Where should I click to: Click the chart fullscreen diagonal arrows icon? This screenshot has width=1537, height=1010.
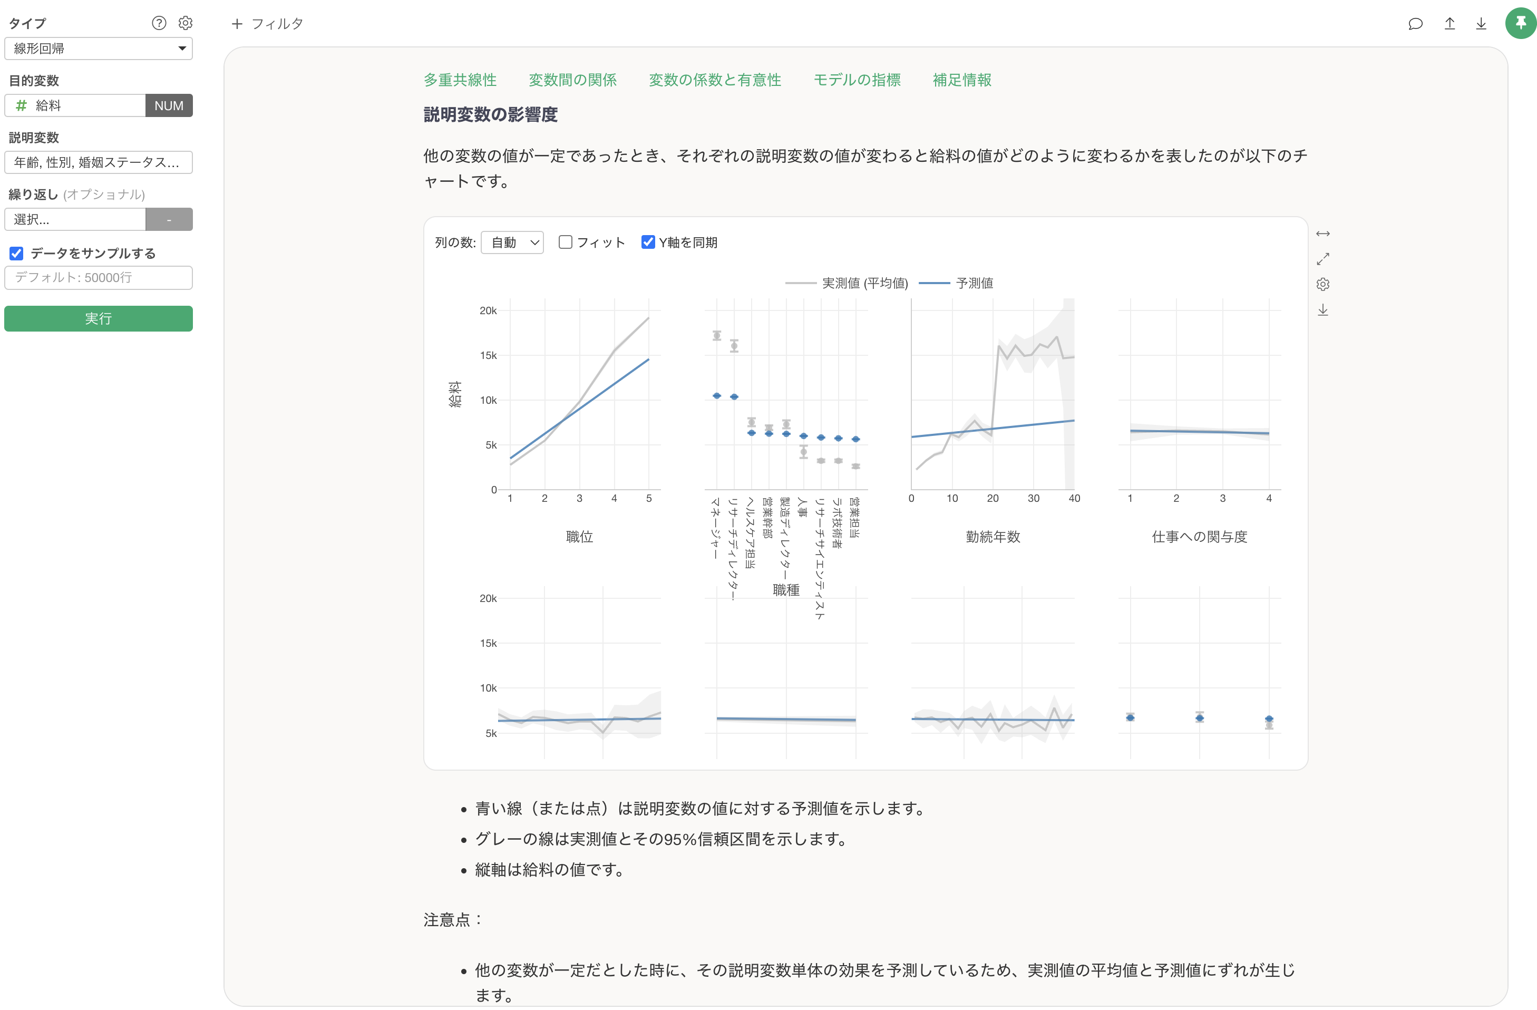1322,259
